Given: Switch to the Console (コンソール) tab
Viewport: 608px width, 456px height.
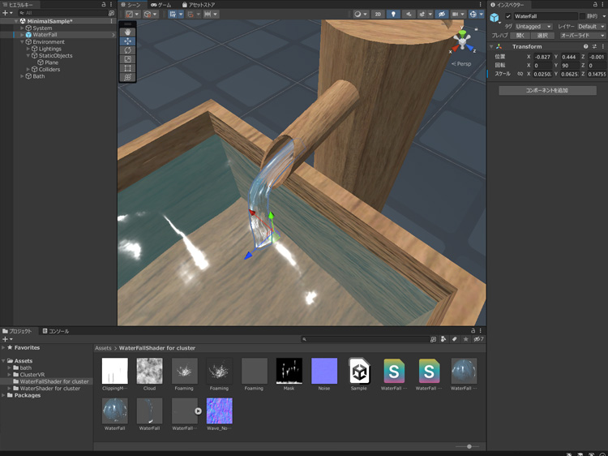Looking at the screenshot, I should (x=57, y=331).
